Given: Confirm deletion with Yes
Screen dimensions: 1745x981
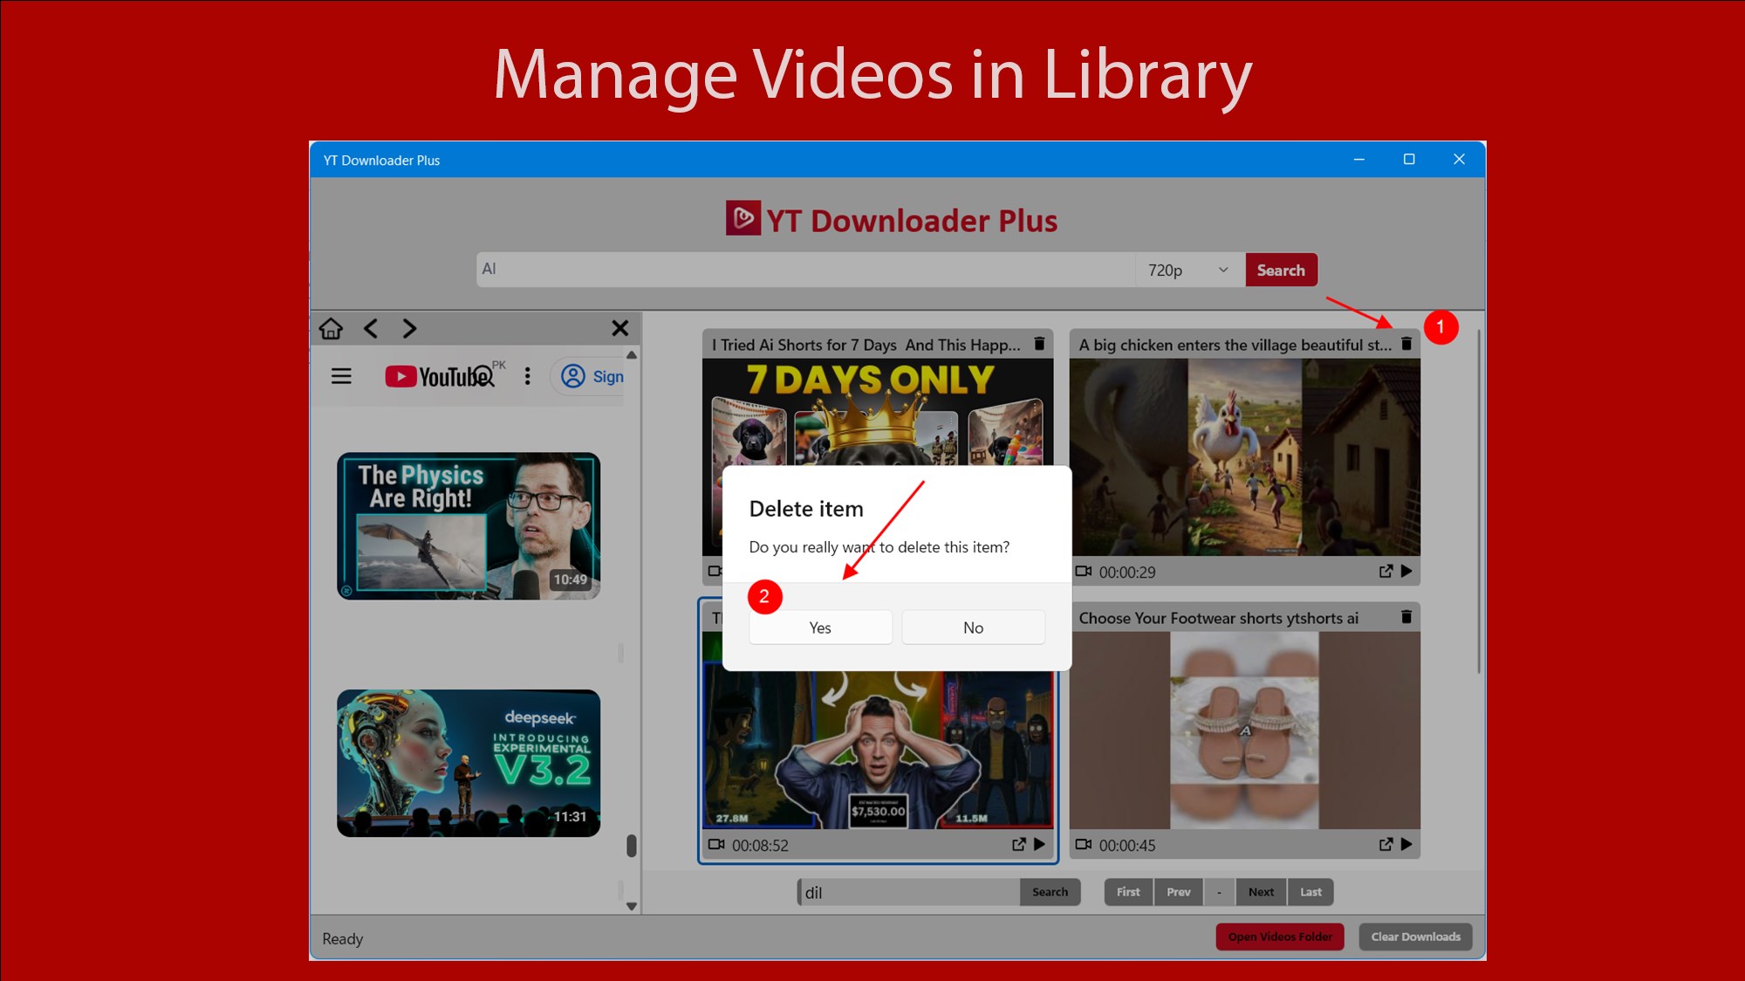Looking at the screenshot, I should [820, 628].
